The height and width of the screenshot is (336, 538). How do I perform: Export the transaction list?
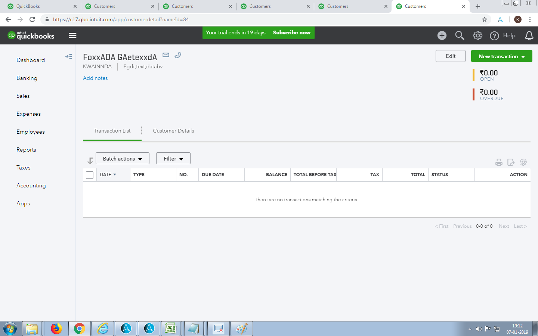[x=511, y=162]
